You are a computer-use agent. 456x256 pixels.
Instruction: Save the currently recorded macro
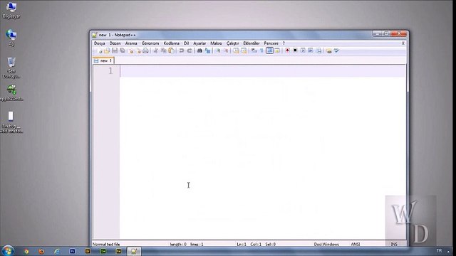tap(318, 50)
